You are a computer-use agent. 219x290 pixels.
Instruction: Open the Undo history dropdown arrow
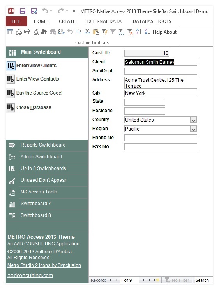click(51, 11)
